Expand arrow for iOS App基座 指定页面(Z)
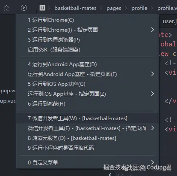Image resolution: width=177 pixels, height=176 pixels. pyautogui.click(x=153, y=94)
